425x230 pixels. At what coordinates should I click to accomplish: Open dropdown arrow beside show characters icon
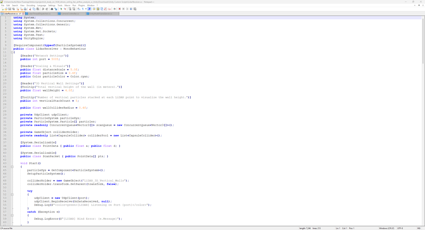[x=86, y=9]
